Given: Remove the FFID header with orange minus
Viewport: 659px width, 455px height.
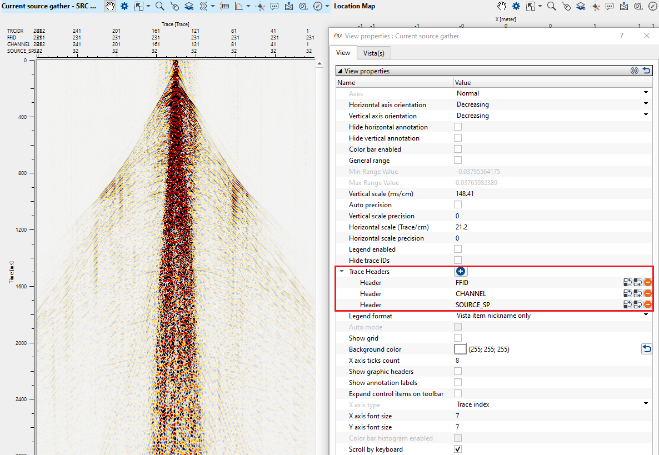Looking at the screenshot, I should coord(647,282).
